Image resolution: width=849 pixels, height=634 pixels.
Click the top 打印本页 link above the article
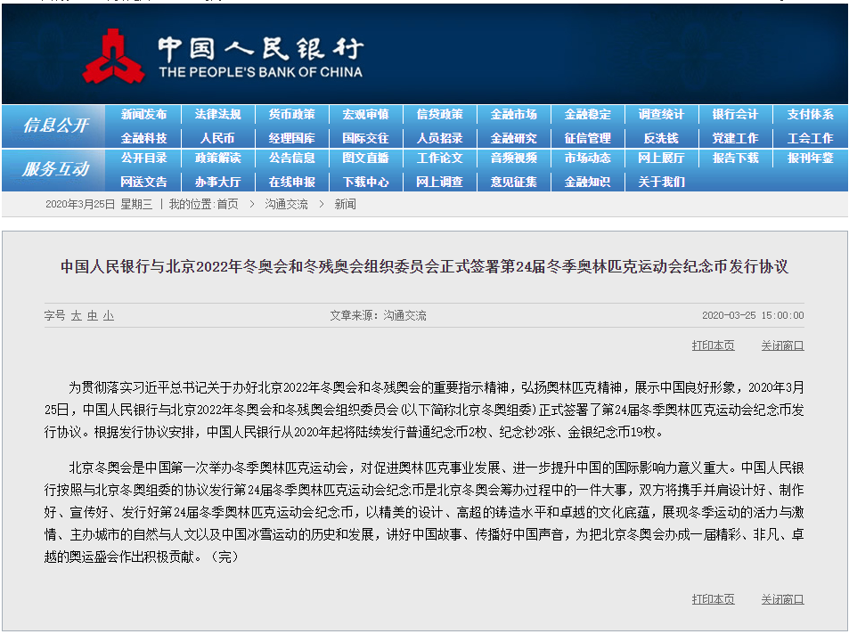click(713, 345)
